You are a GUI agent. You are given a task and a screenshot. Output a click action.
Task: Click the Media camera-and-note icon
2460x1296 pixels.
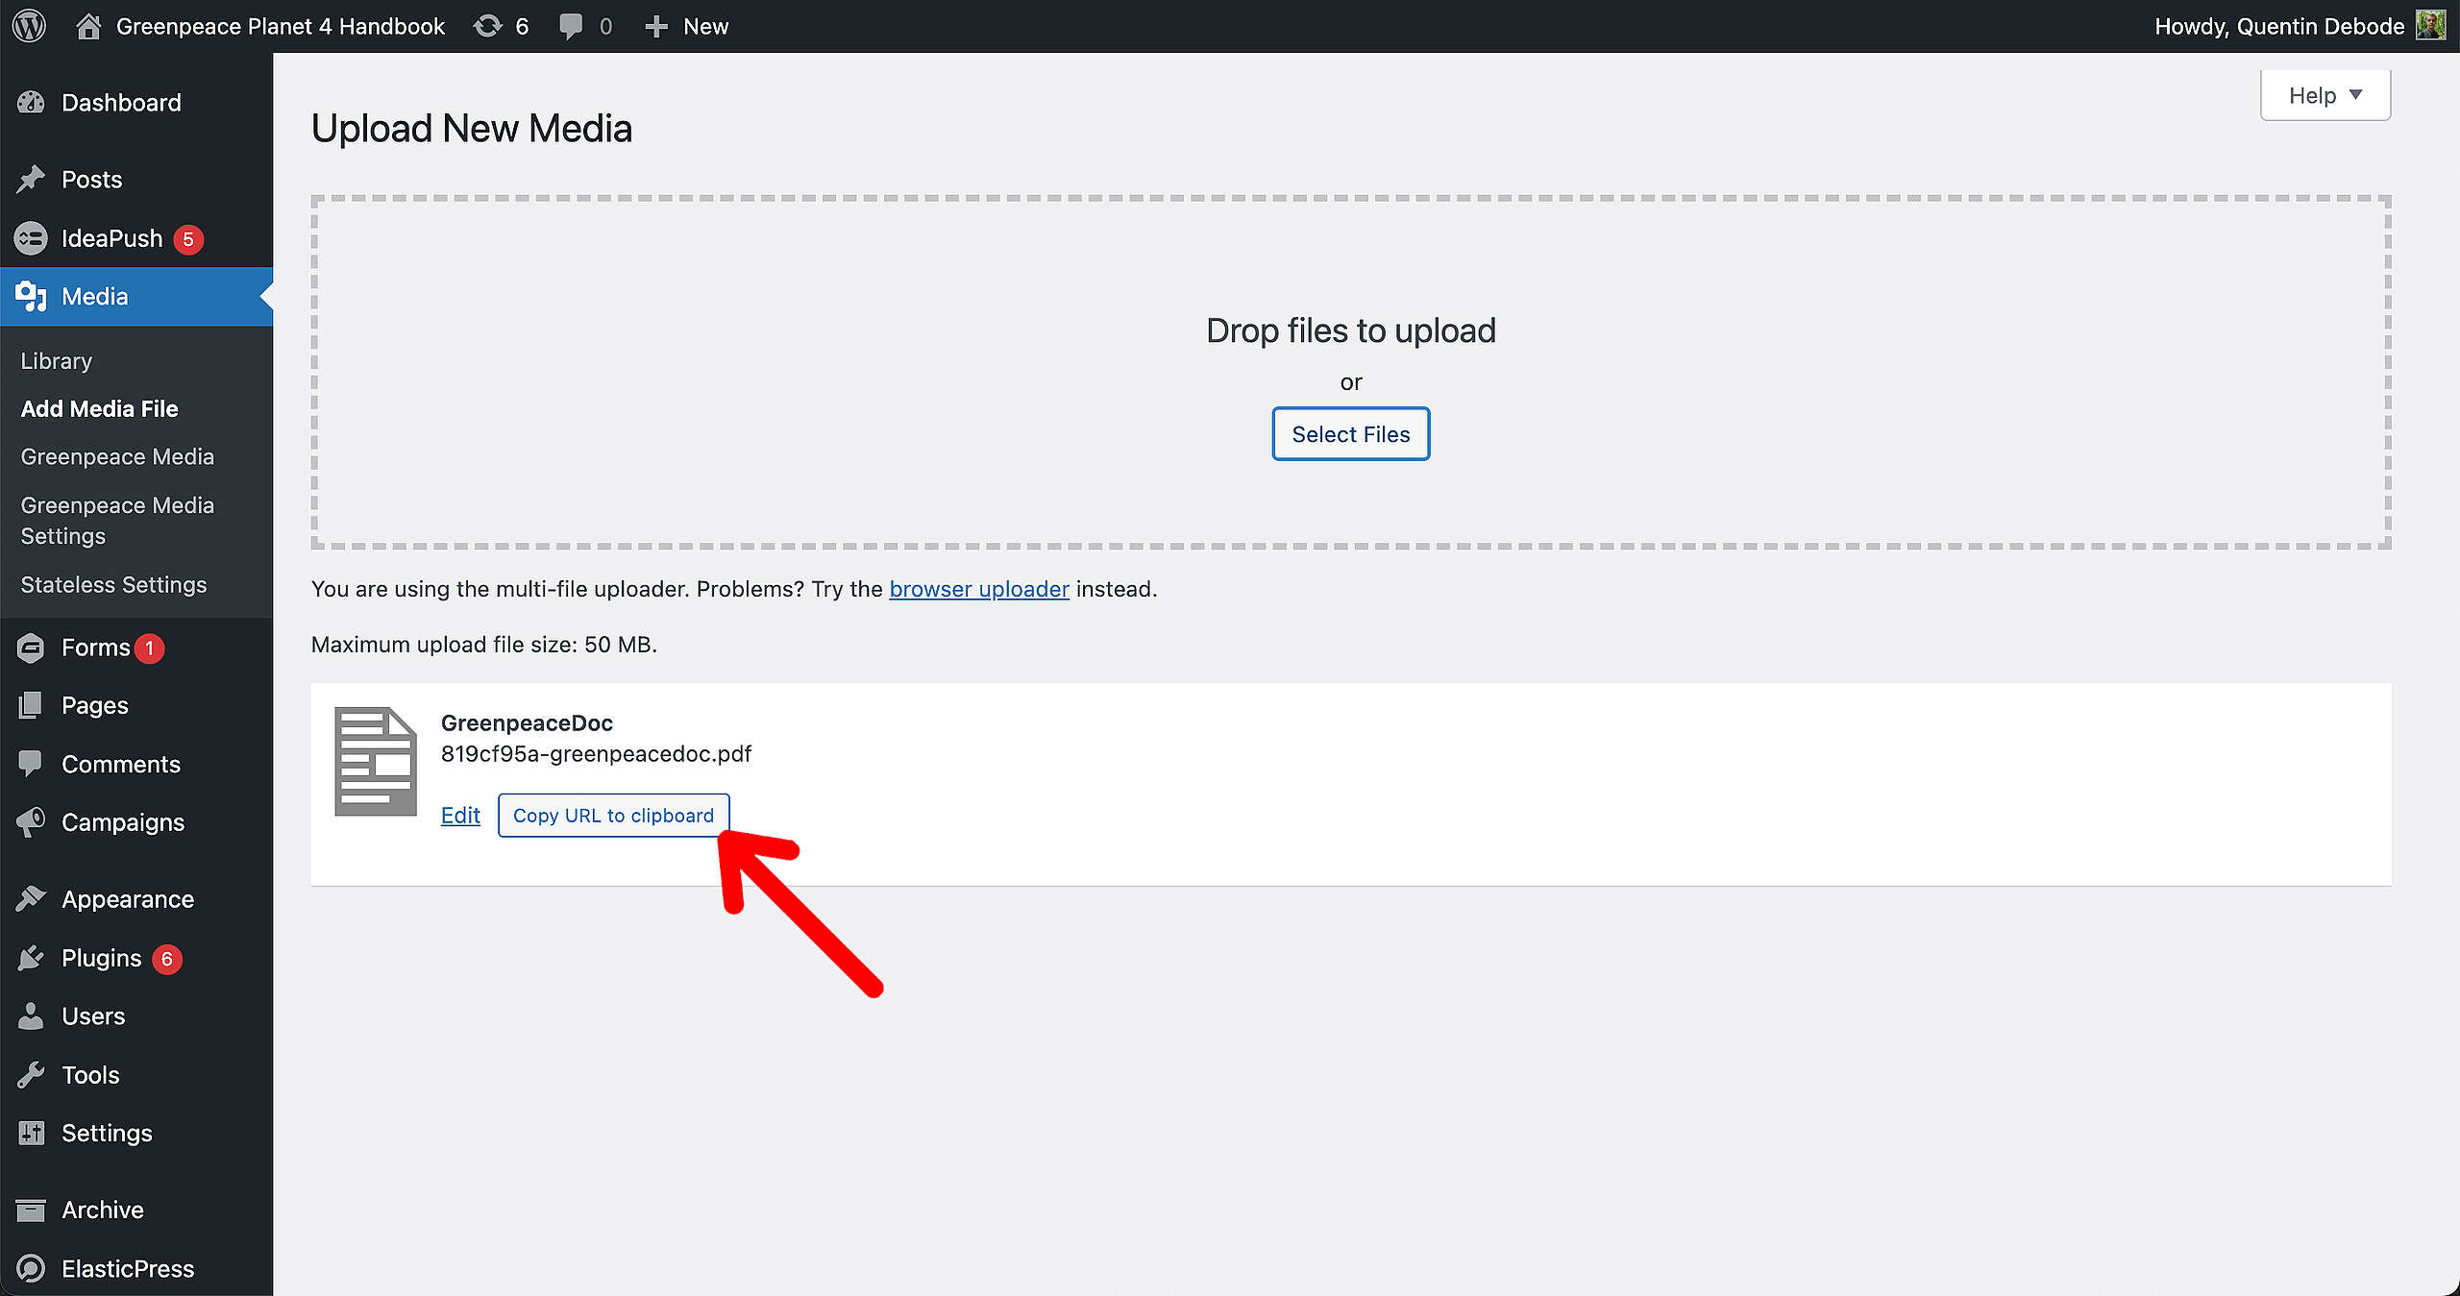pyautogui.click(x=31, y=297)
